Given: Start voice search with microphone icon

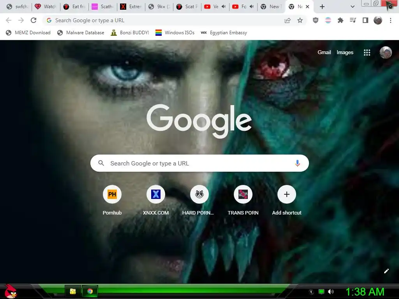Looking at the screenshot, I should tap(297, 163).
